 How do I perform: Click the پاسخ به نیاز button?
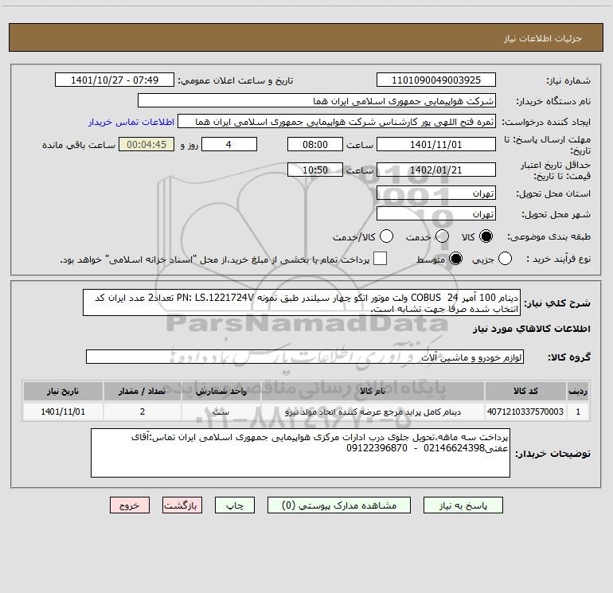[x=461, y=505]
